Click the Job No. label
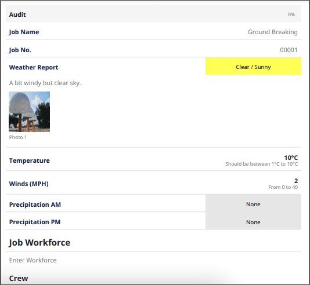Viewport: 310px width, 285px height. (20, 50)
